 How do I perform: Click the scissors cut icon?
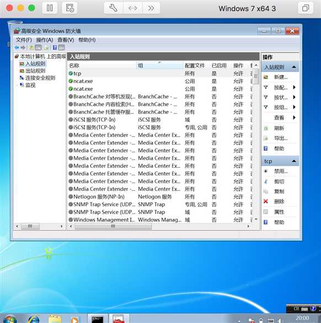click(x=266, y=182)
